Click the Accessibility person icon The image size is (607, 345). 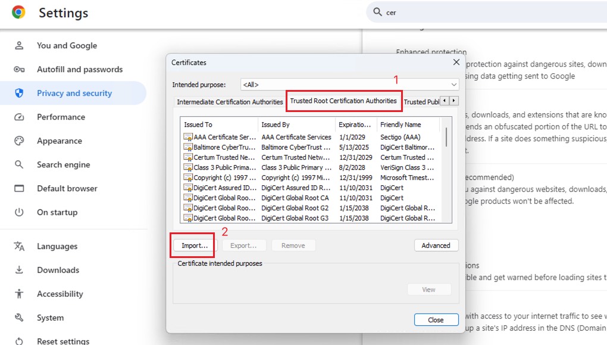pyautogui.click(x=19, y=294)
